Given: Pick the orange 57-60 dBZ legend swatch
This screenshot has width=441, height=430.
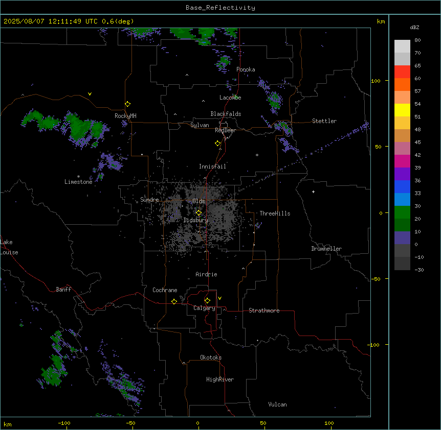Looking at the screenshot, I should point(402,85).
